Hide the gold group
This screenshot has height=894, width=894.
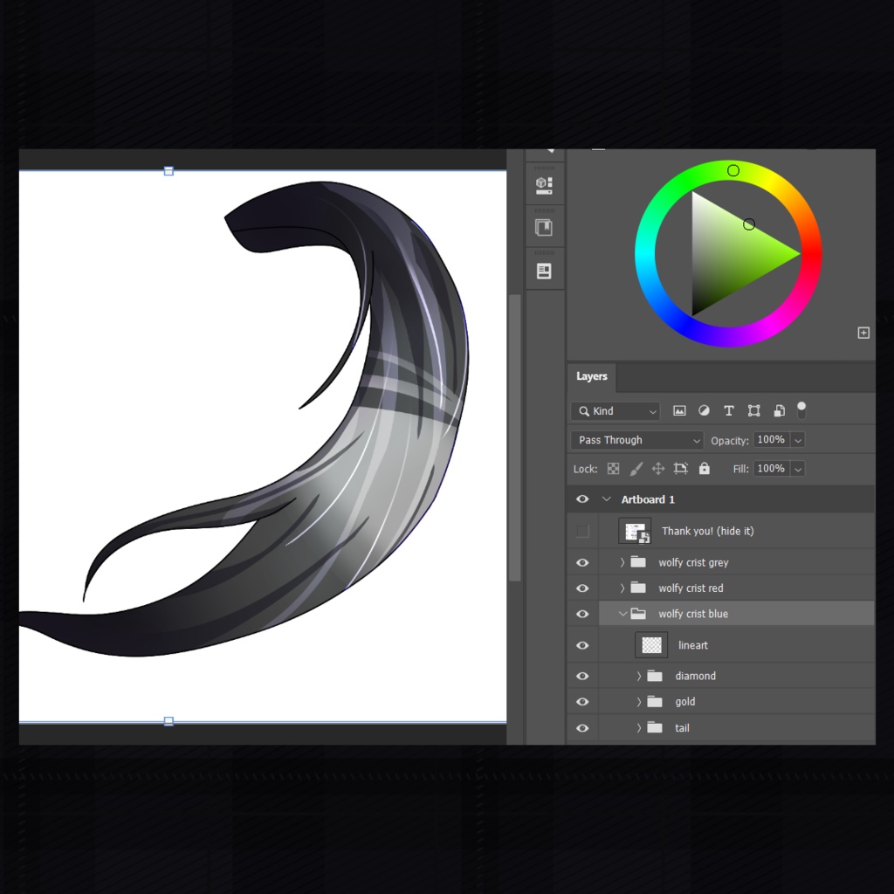582,702
